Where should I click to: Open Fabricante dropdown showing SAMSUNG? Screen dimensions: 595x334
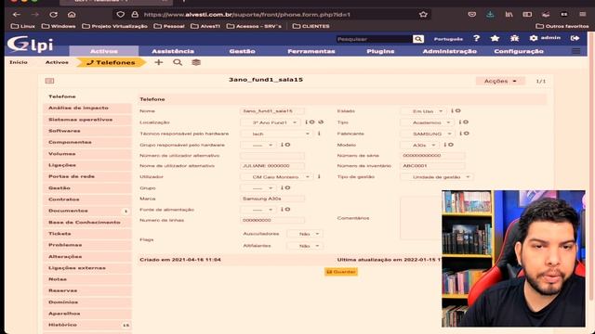pyautogui.click(x=428, y=134)
